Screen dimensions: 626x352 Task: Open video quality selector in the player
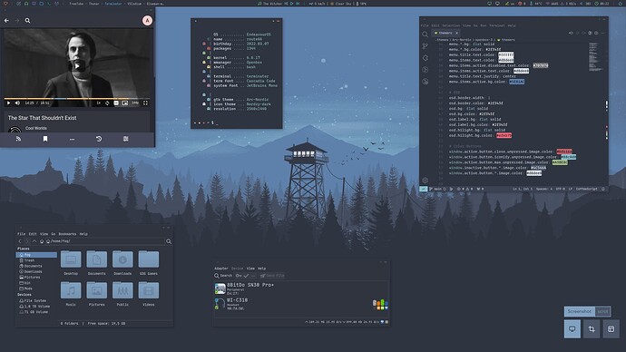click(x=135, y=103)
